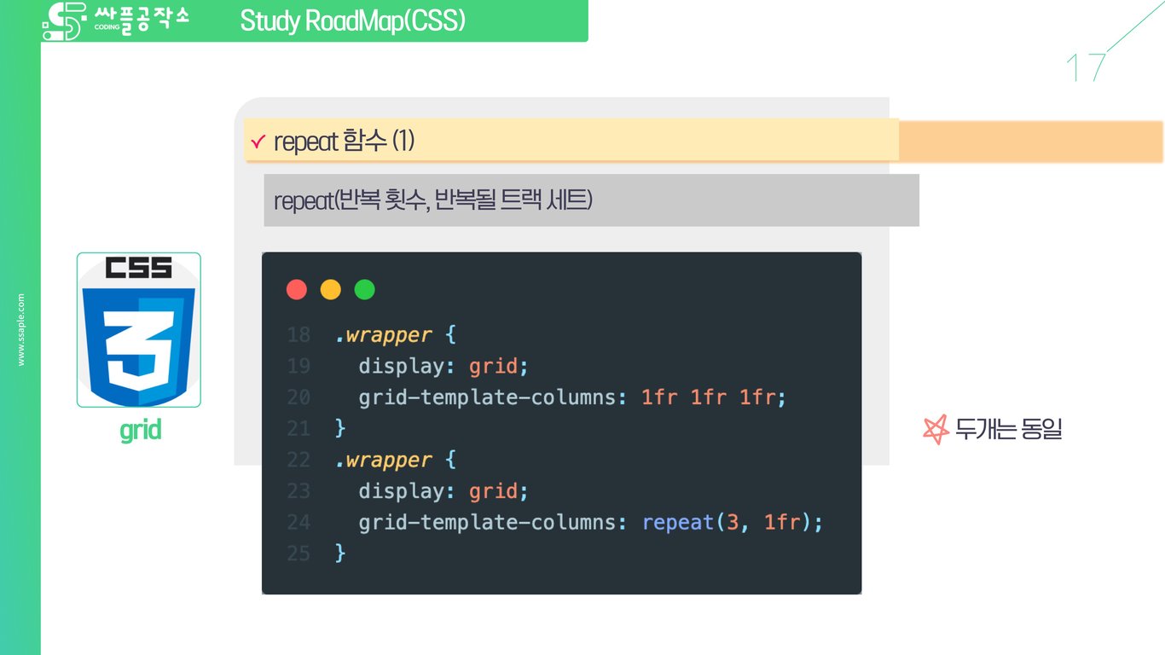1165x655 pixels.
Task: Click the note text 두개는 동일
Action: [x=1009, y=429]
